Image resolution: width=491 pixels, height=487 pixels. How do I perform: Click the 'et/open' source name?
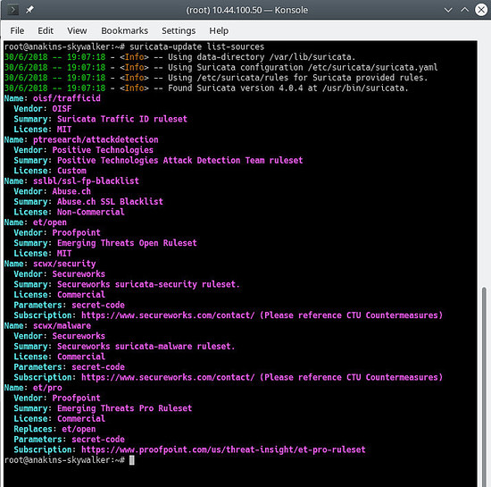(50, 223)
